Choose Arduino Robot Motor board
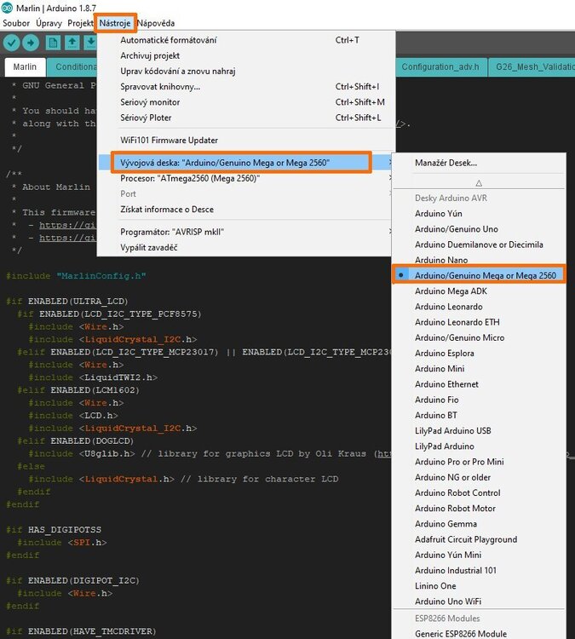The height and width of the screenshot is (639, 575). point(479,508)
